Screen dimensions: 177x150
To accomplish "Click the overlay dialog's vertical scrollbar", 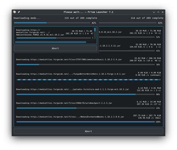I will pyautogui.click(x=95, y=33).
